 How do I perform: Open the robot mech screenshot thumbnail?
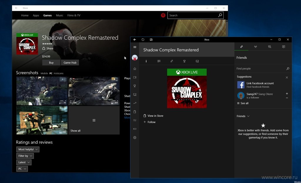click(94, 91)
